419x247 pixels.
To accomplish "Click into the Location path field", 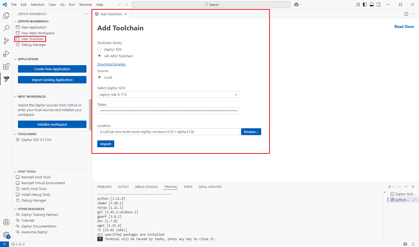I will click(169, 132).
